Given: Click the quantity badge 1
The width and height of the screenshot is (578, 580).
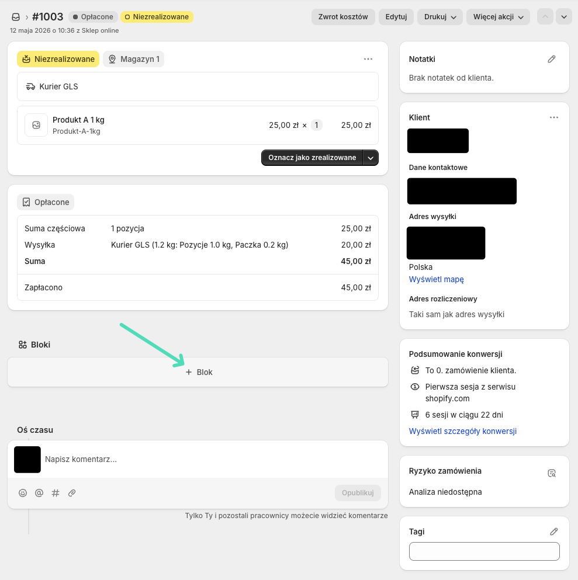Looking at the screenshot, I should [x=316, y=125].
